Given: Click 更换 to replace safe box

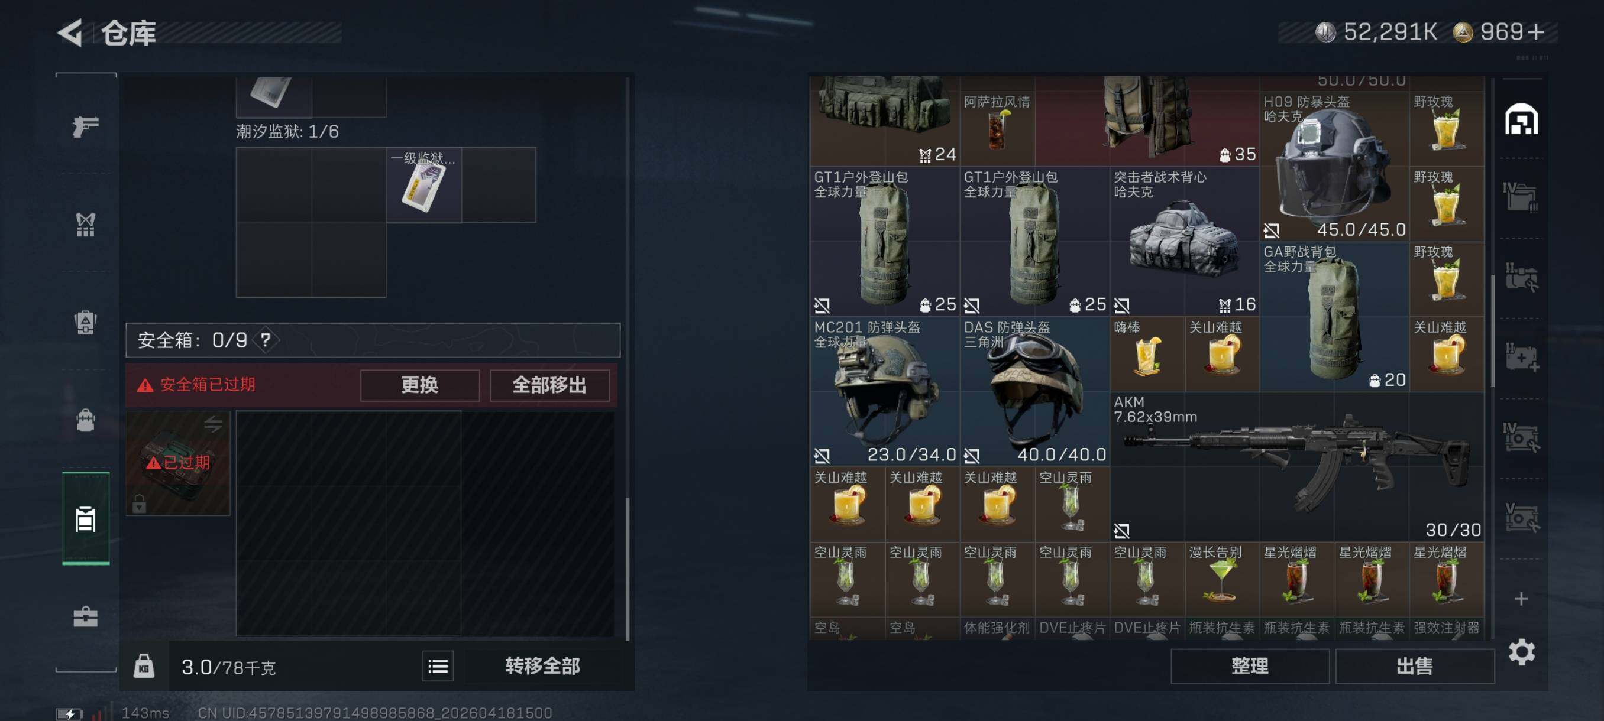Looking at the screenshot, I should (420, 385).
